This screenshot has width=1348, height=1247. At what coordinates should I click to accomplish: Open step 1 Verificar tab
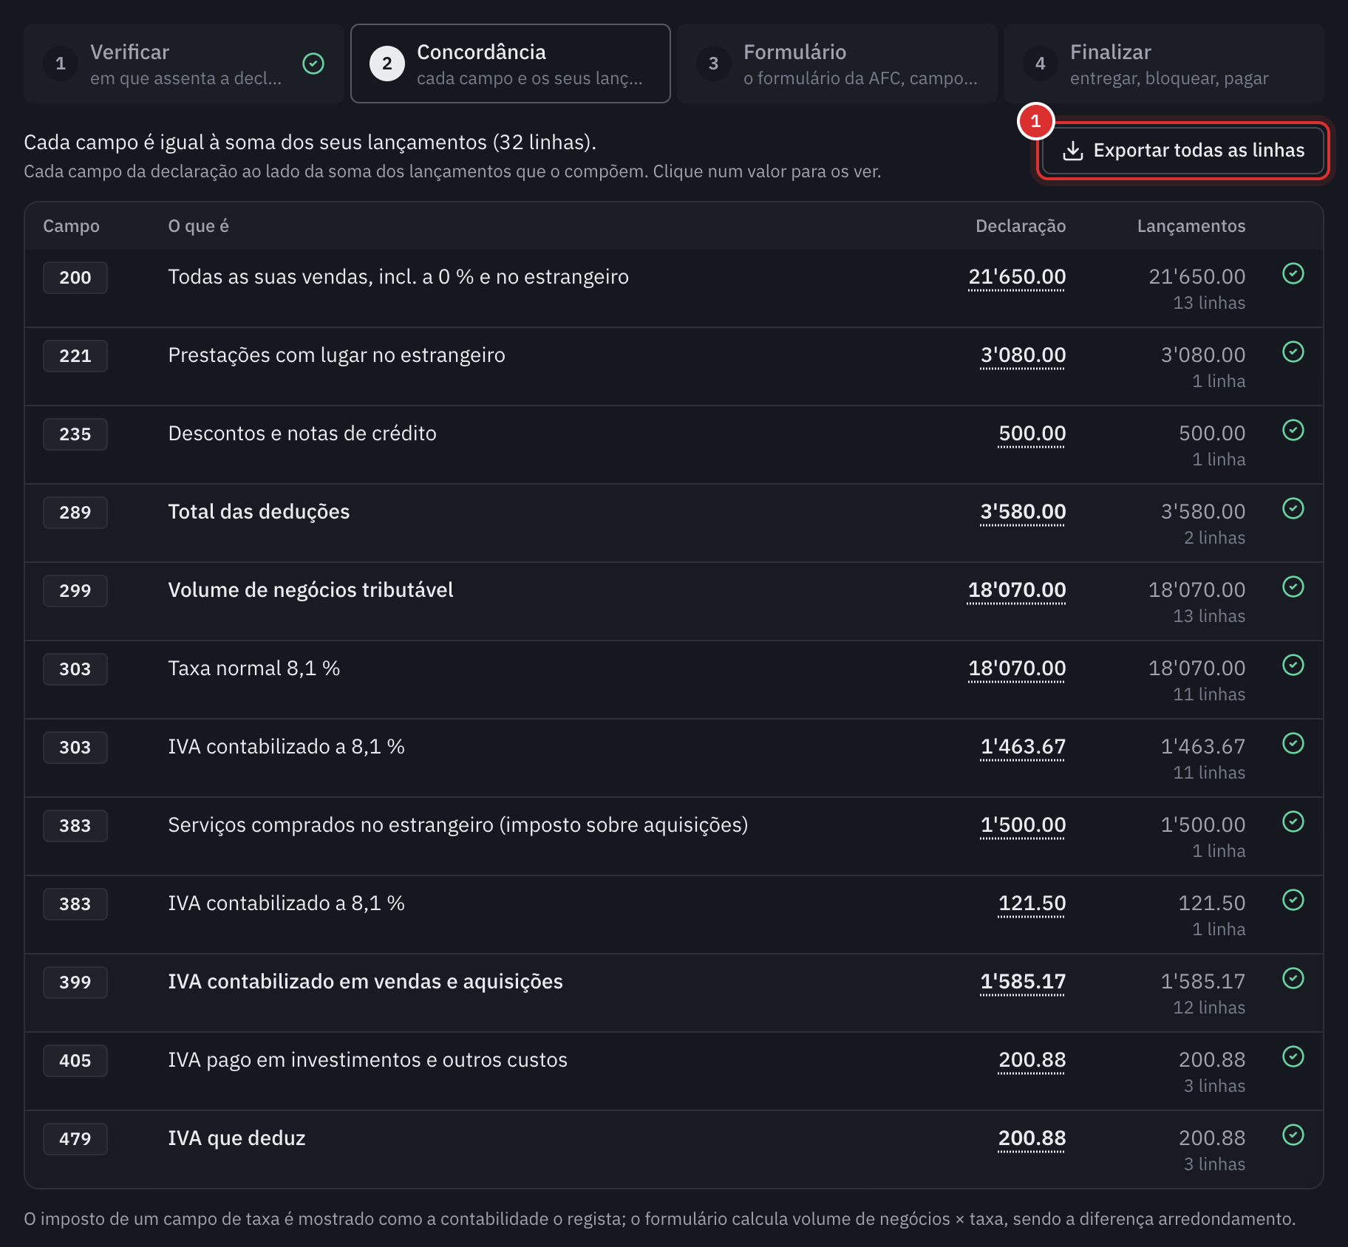(x=184, y=64)
